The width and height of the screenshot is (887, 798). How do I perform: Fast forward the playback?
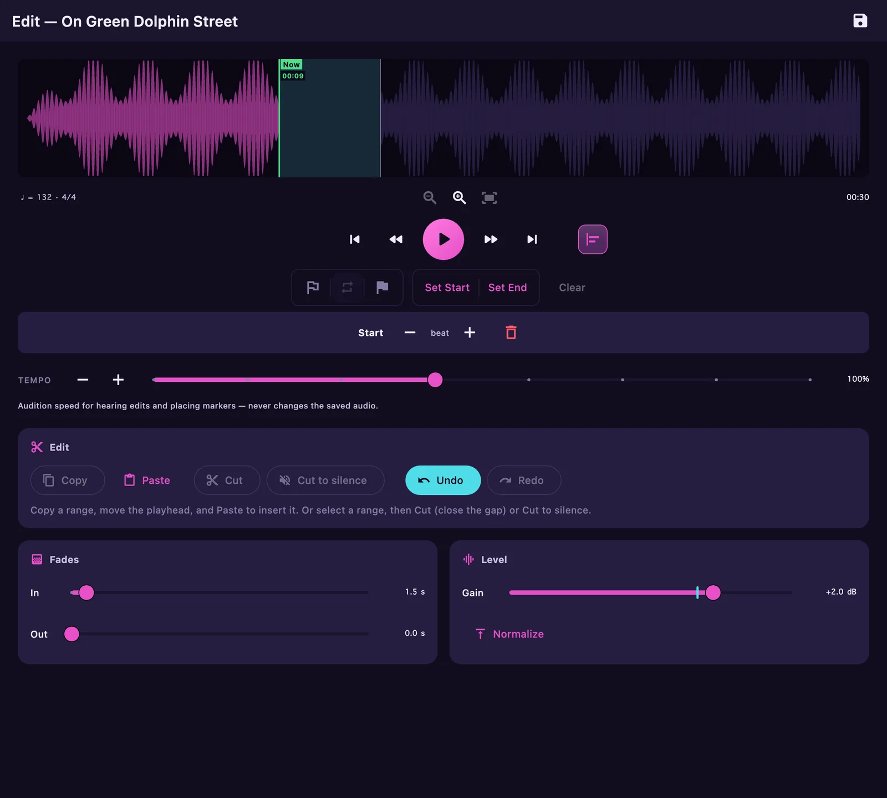(491, 239)
